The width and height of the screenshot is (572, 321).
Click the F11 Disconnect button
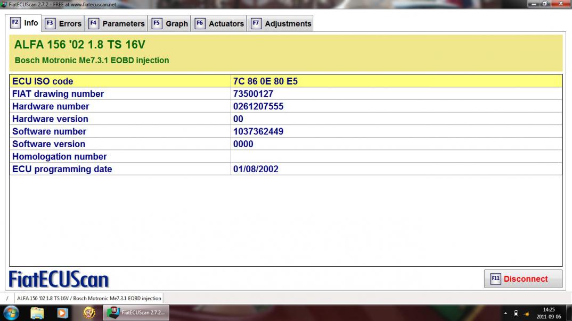pyautogui.click(x=523, y=279)
